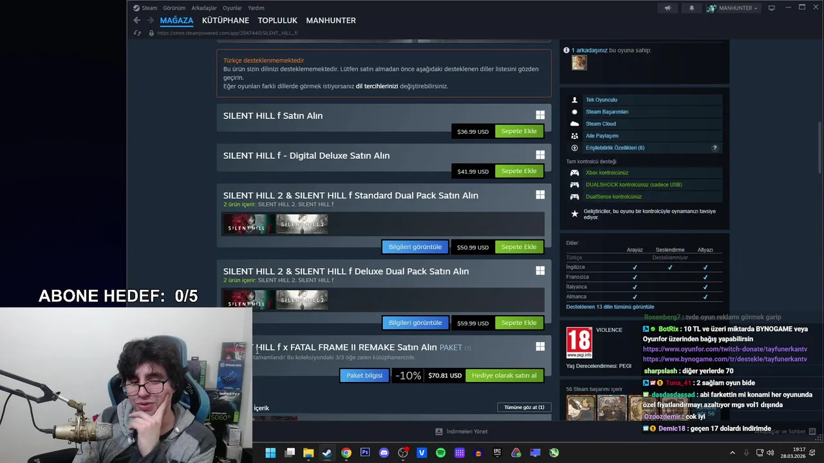Open Epic Games Launcher from taskbar
The height and width of the screenshot is (463, 824).
pyautogui.click(x=497, y=453)
